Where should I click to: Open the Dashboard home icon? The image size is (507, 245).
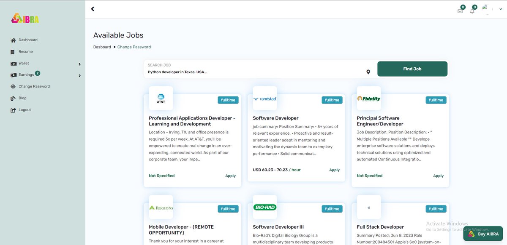(x=14, y=40)
